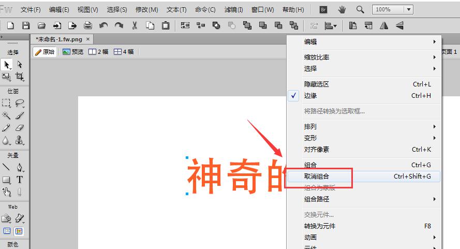Click the Bring to Front icon

pyautogui.click(x=247, y=25)
